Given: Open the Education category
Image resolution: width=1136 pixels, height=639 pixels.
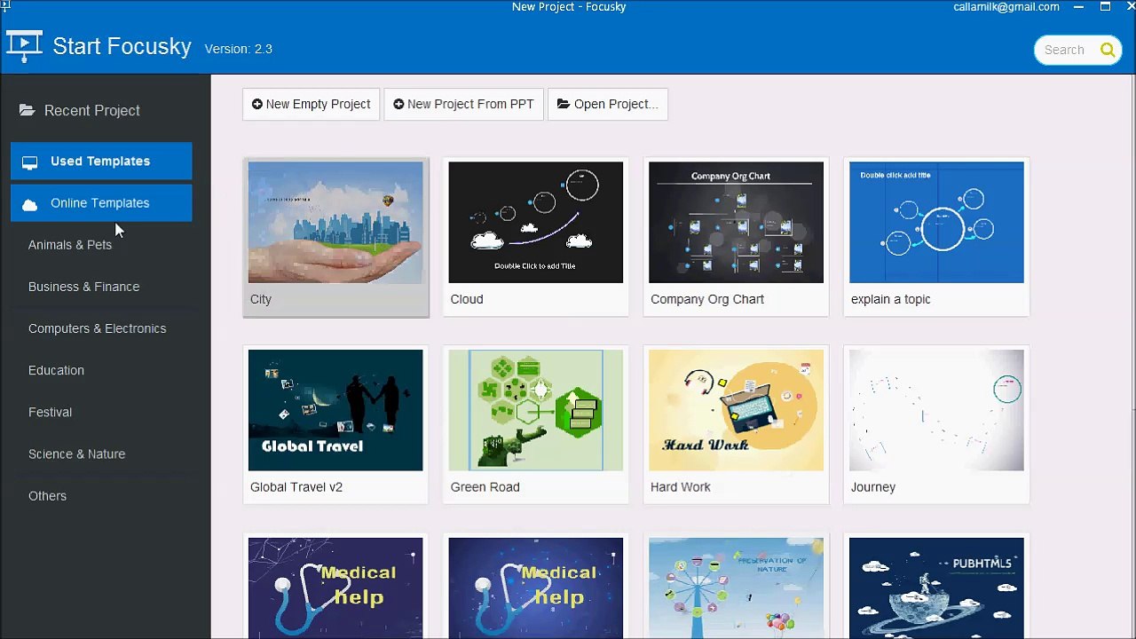Looking at the screenshot, I should [x=56, y=370].
